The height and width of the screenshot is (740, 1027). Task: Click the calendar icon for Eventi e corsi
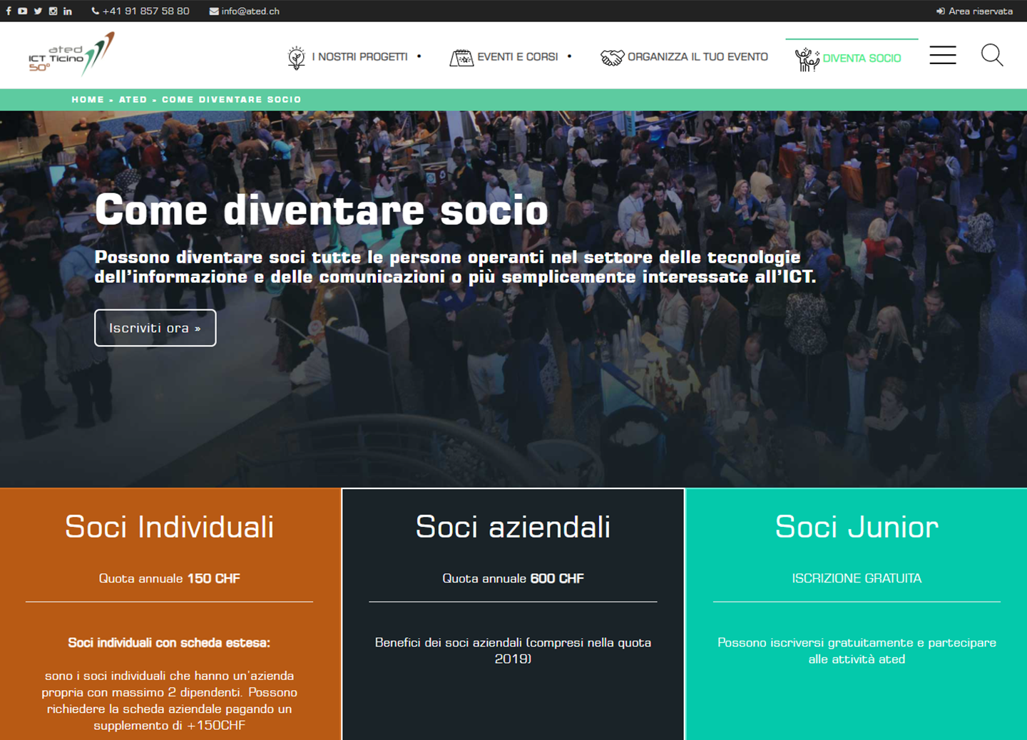pos(461,58)
